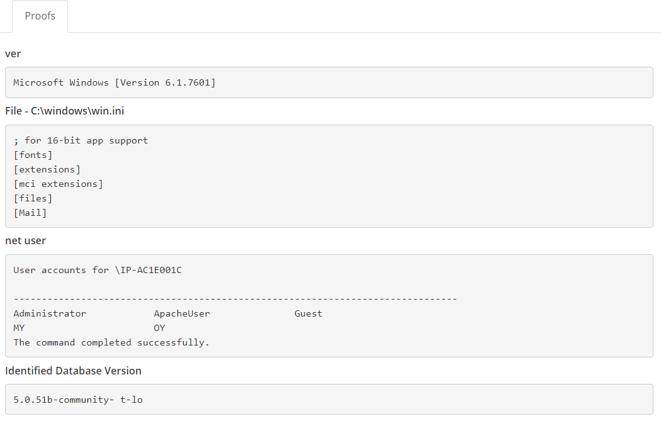This screenshot has width=661, height=421.
Task: Select the 5.0.51b-community version string
Action: click(77, 400)
